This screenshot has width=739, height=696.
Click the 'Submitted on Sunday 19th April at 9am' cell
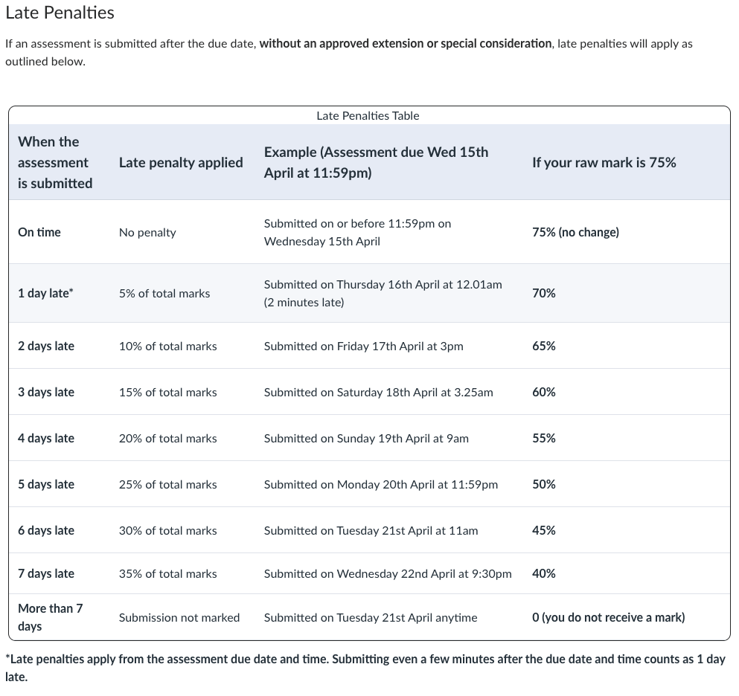coord(366,439)
